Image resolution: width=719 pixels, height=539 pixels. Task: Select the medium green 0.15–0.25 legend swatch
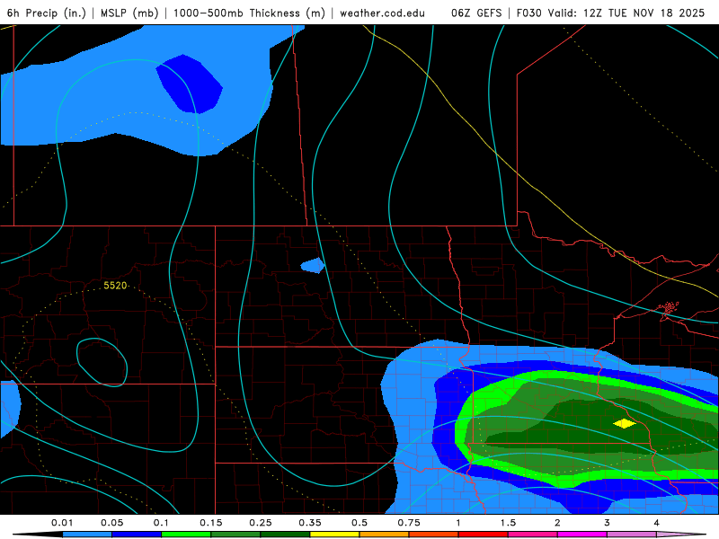click(235, 535)
